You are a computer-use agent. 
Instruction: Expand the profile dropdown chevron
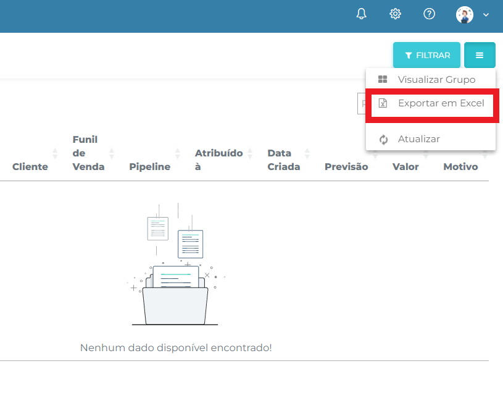point(486,15)
